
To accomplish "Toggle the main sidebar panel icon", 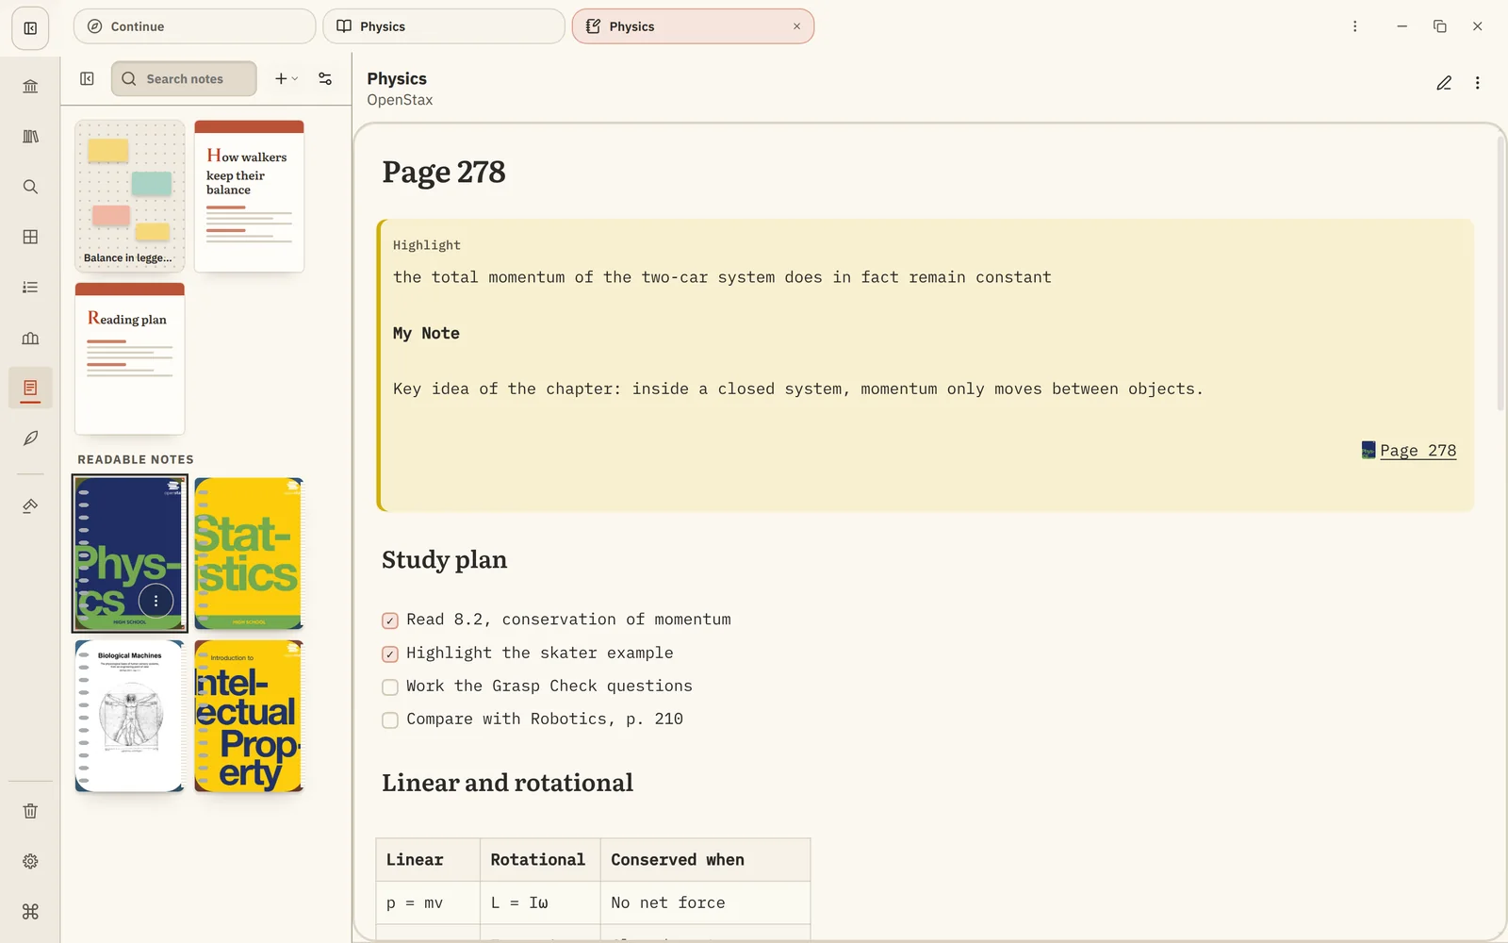I will coord(30,28).
